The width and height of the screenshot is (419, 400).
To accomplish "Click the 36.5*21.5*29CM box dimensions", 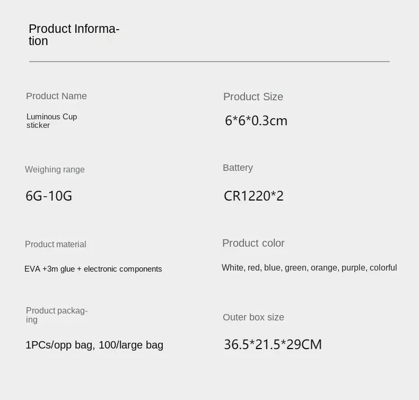I will (273, 345).
